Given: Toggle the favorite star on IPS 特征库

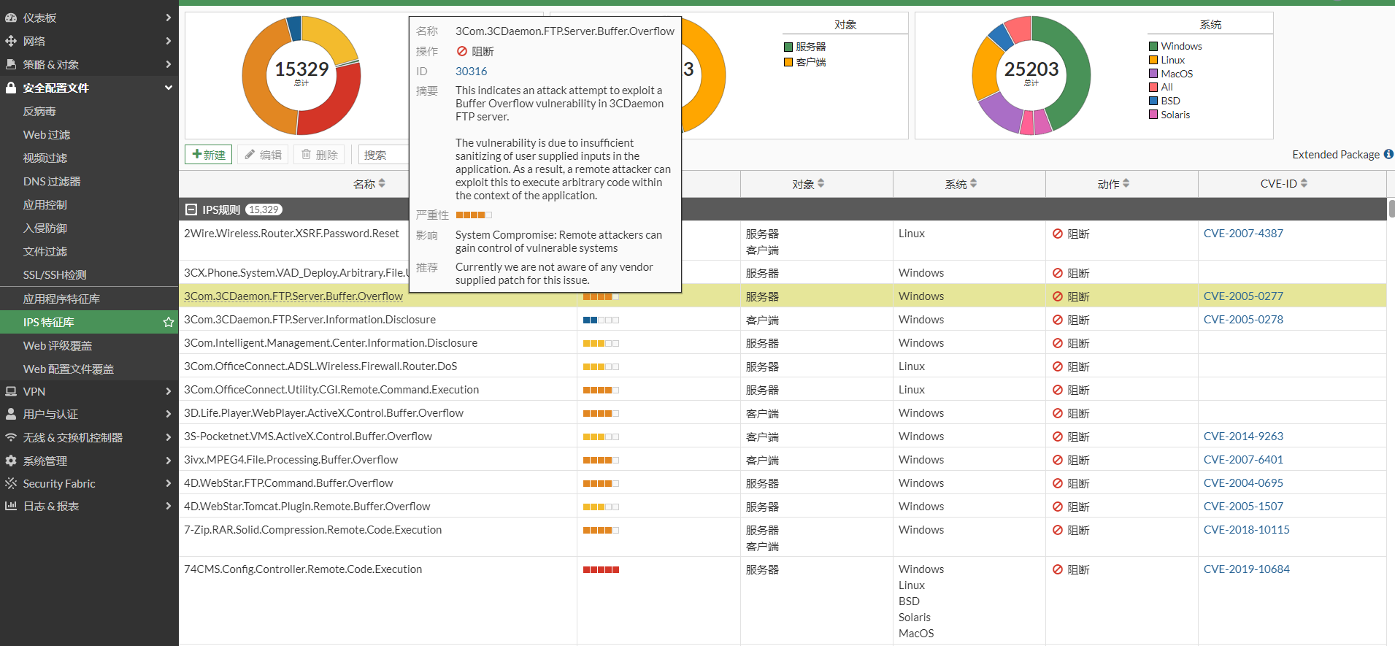Looking at the screenshot, I should click(169, 322).
